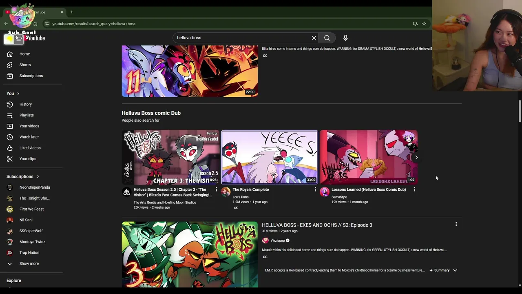Open Helluva Boss Season 2.5 title

[173, 192]
